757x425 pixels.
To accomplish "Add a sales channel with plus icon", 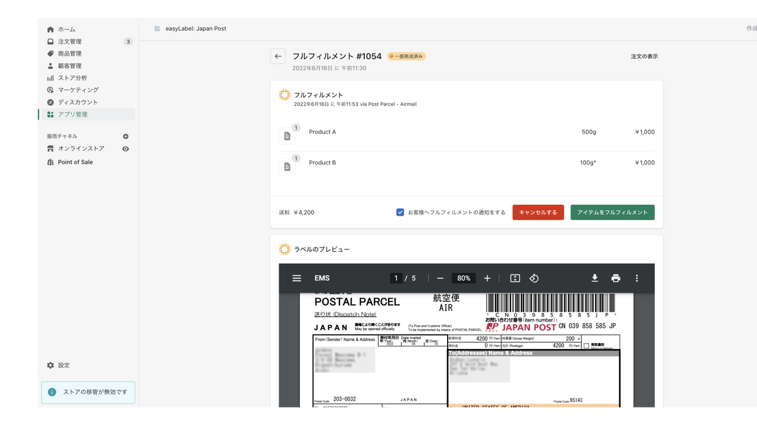I will tap(125, 136).
